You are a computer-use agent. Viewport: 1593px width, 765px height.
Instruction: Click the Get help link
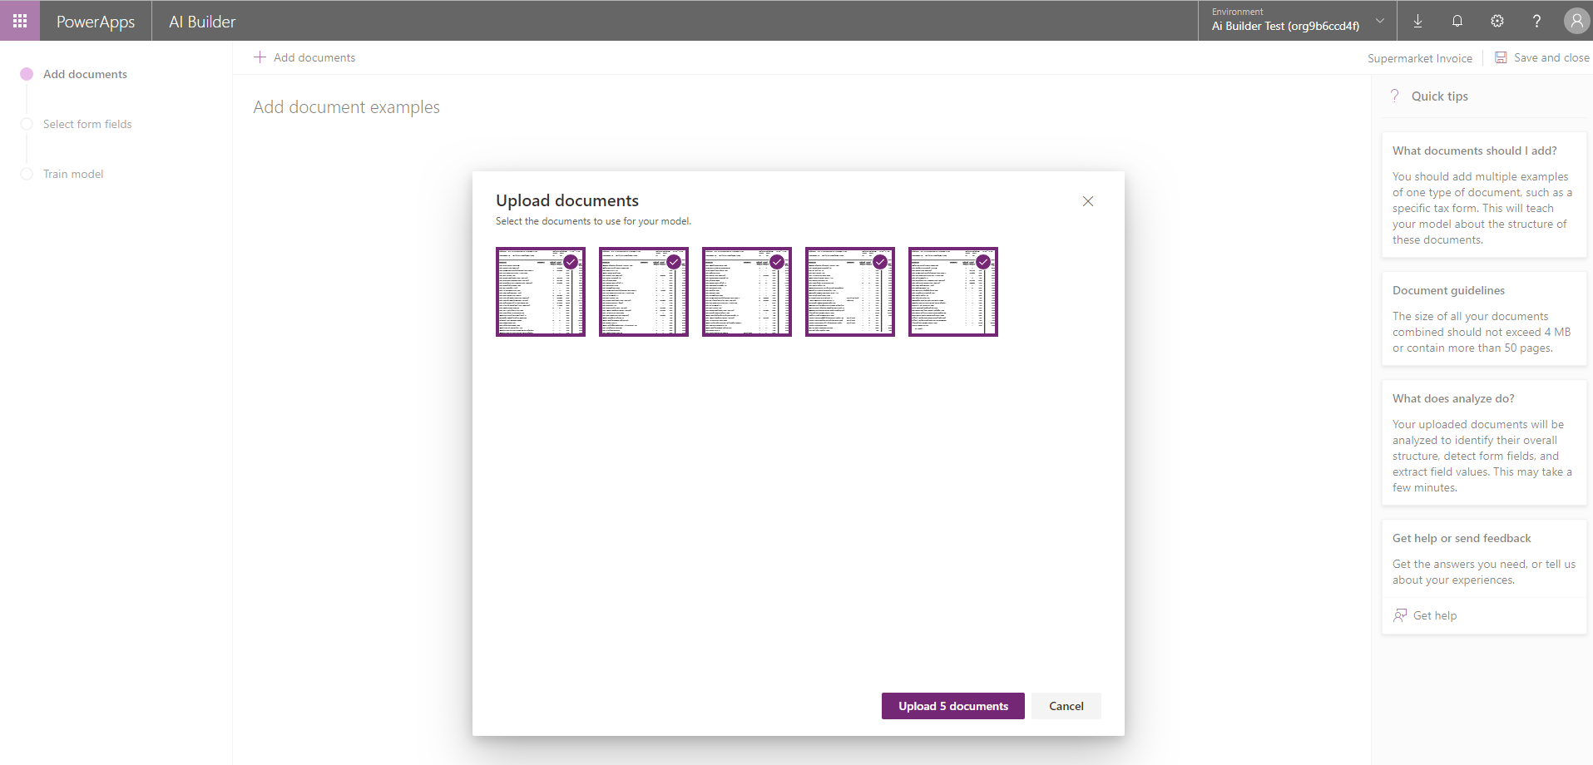click(x=1434, y=615)
